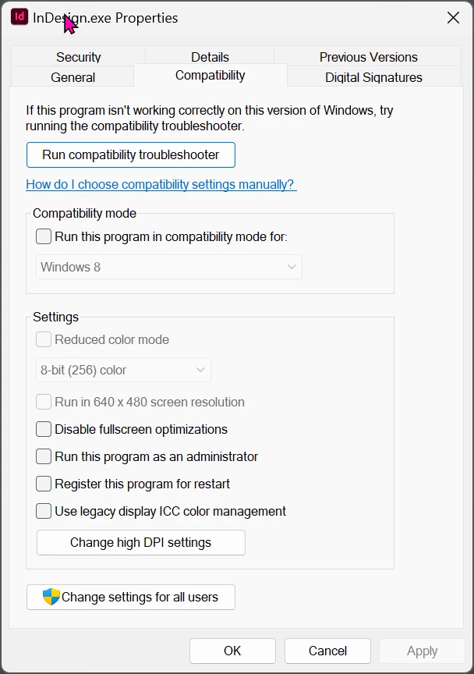
Task: Switch to the Security tab
Action: tap(78, 56)
